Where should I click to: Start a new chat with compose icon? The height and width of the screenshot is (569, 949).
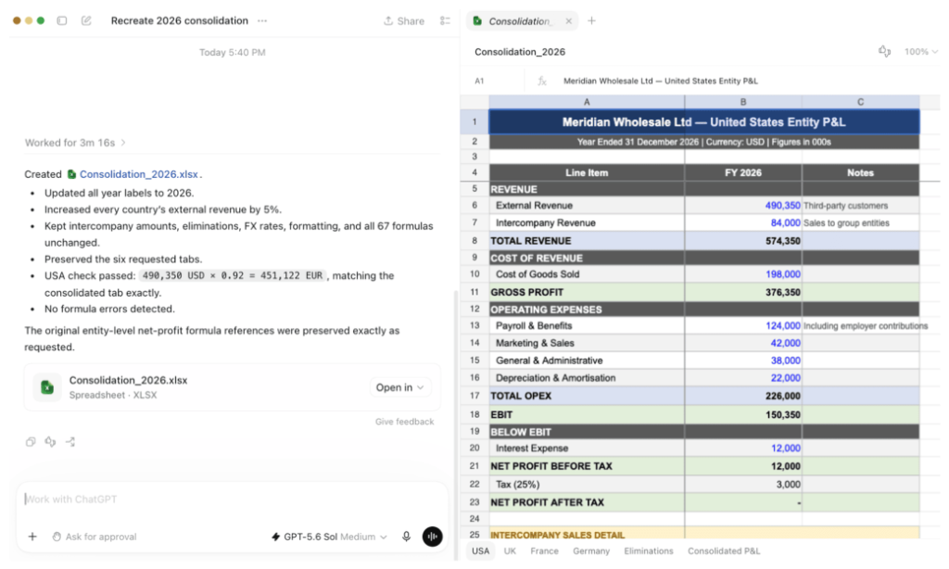86,20
